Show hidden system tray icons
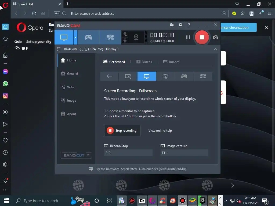 click(x=226, y=201)
